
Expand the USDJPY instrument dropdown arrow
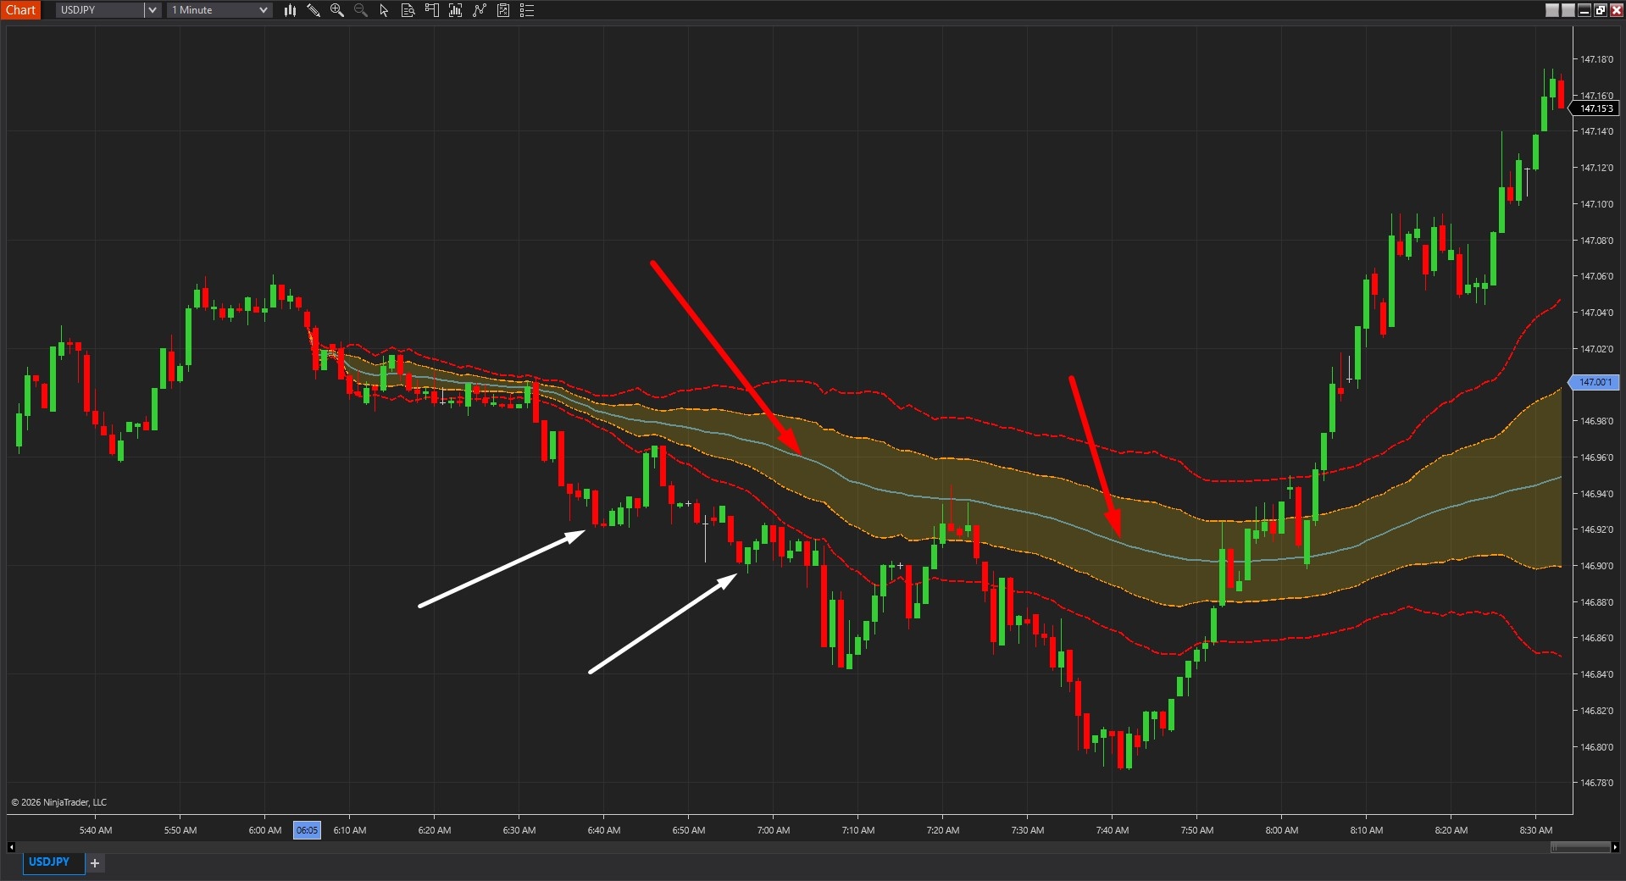pos(153,10)
